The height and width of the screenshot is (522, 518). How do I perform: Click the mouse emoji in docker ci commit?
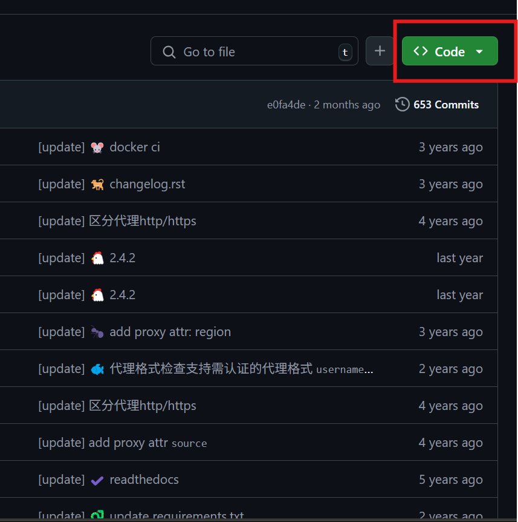(x=99, y=147)
